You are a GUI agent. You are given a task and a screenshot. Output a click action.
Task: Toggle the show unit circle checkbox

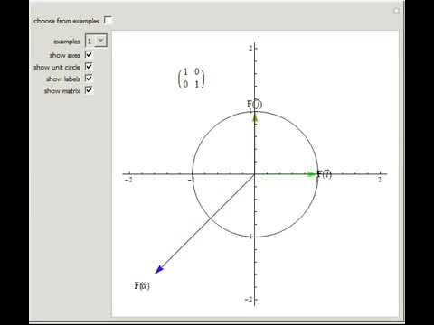tap(89, 66)
